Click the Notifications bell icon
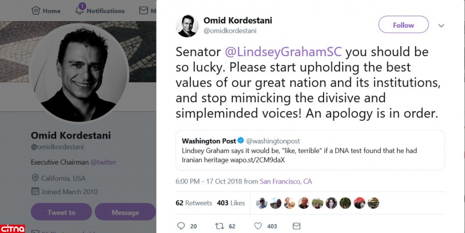Image resolution: width=465 pixels, height=233 pixels. point(80,10)
